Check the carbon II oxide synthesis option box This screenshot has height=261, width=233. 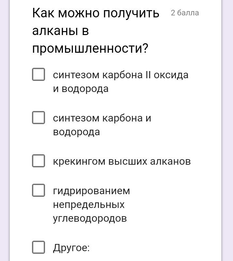39,74
